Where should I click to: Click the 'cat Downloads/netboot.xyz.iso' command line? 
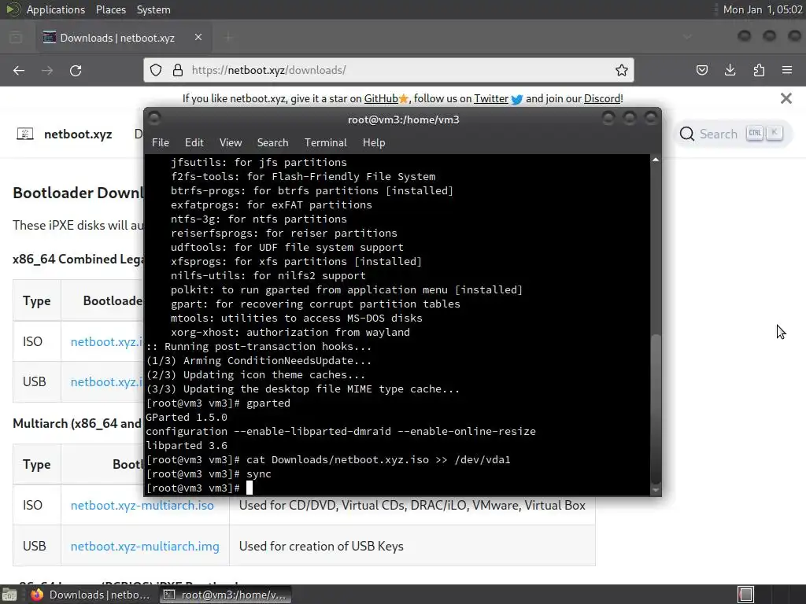coord(328,459)
